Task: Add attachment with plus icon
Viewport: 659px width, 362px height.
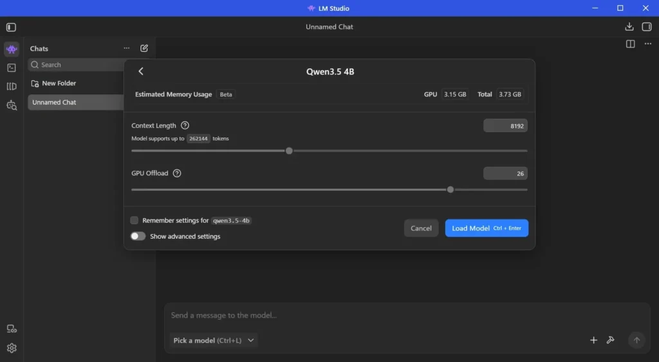Action: pos(593,340)
